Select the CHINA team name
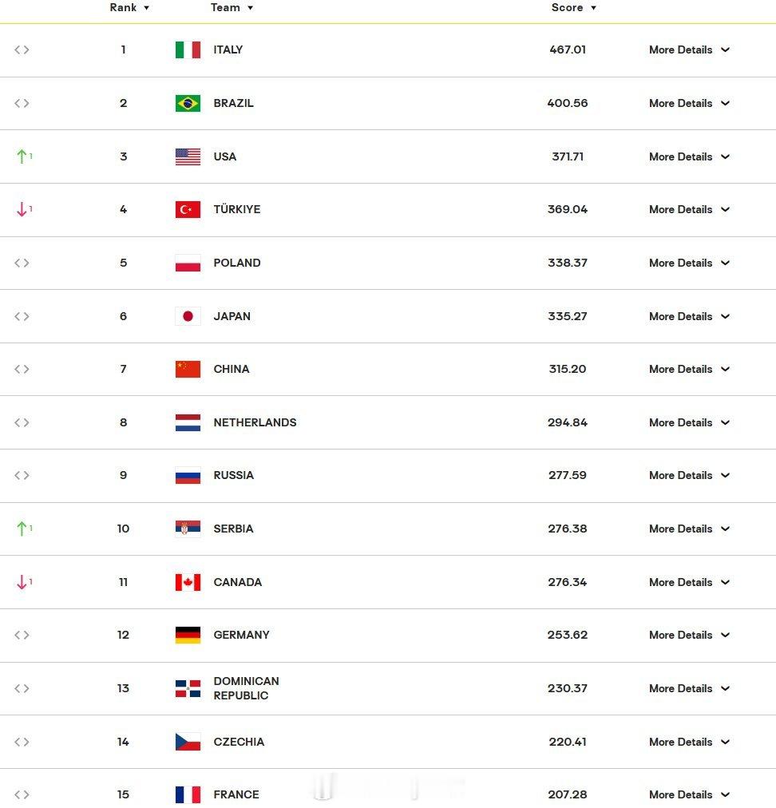Image resolution: width=776 pixels, height=808 pixels. coord(232,370)
